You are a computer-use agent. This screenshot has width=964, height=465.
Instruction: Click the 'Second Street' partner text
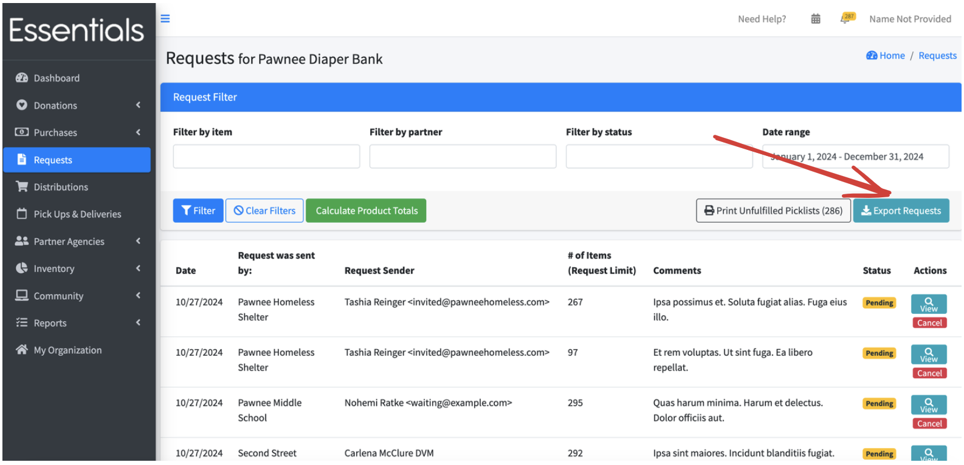267,453
